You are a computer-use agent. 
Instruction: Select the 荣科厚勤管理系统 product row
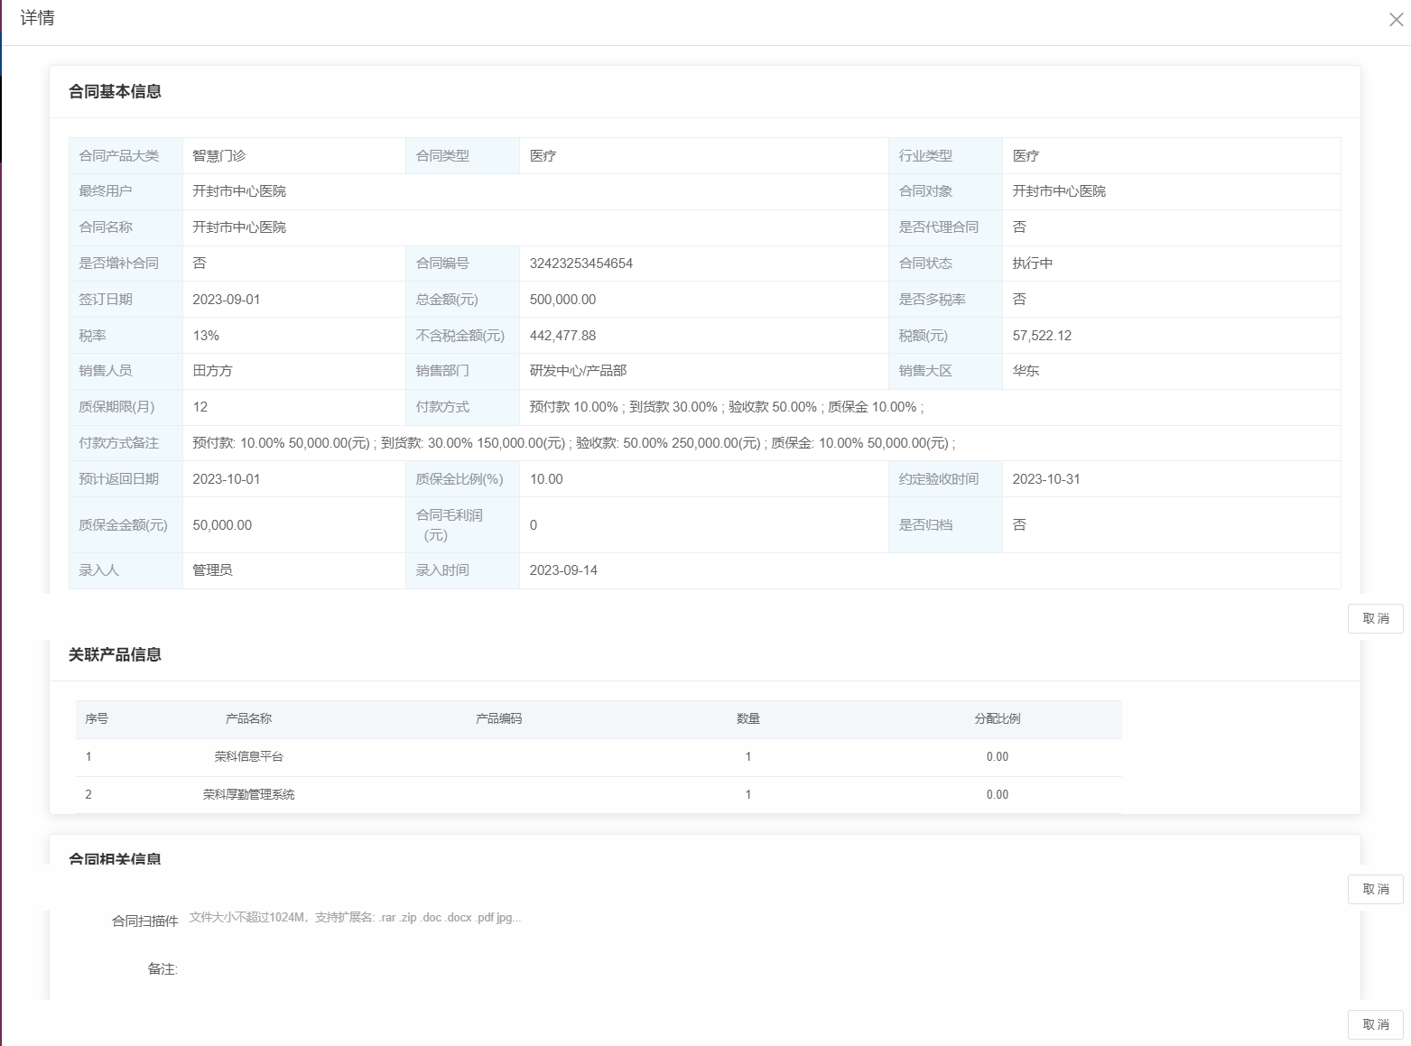248,795
